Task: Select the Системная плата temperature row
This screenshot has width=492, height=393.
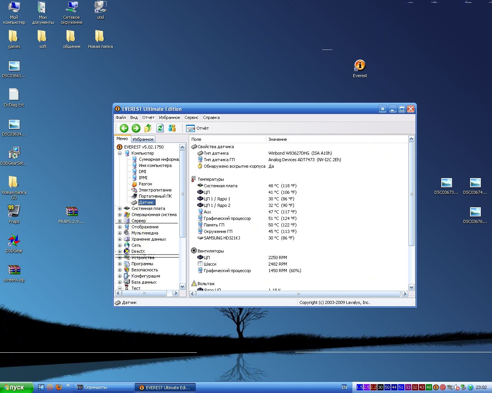Action: coord(299,186)
